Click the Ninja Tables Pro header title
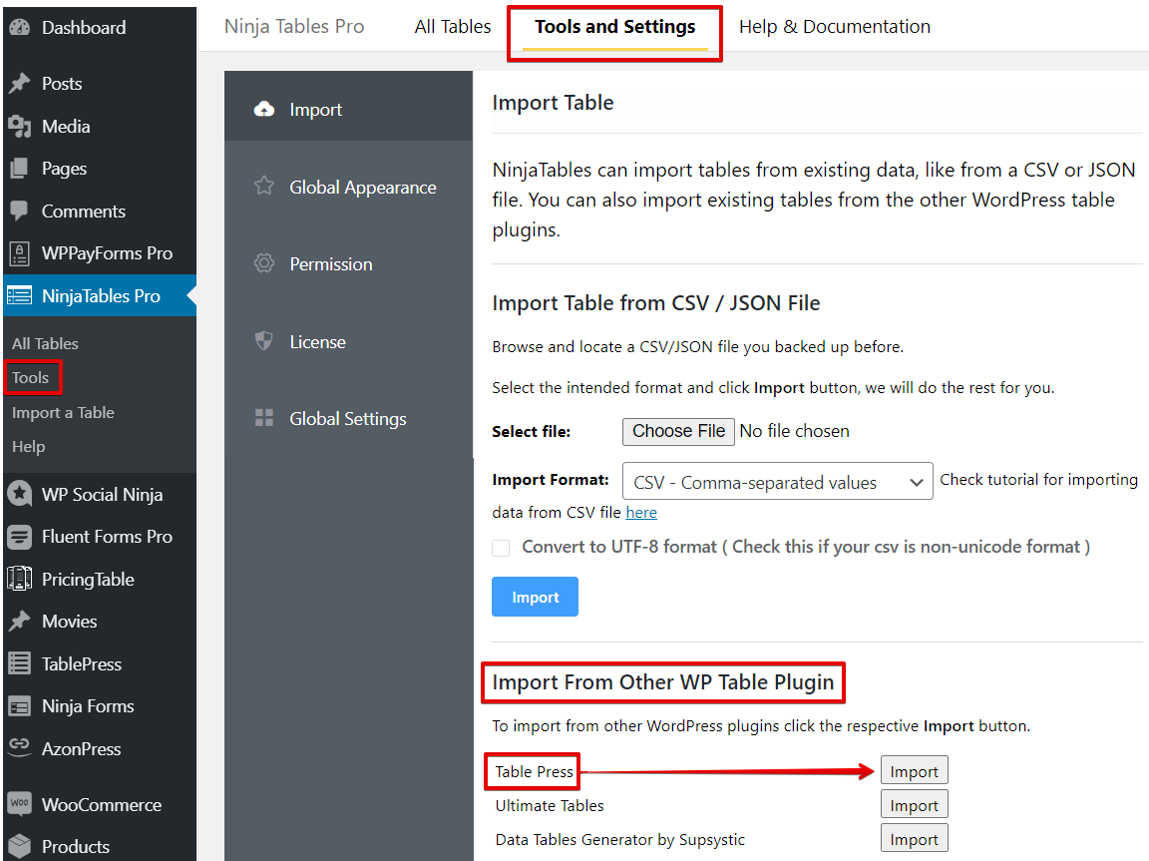The image size is (1149, 861). [x=294, y=27]
